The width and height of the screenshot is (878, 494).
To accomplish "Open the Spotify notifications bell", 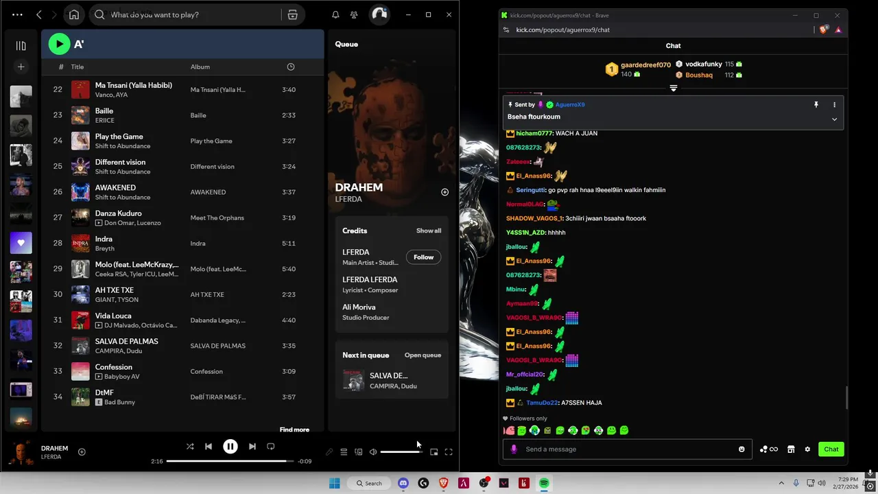I will pos(335,14).
